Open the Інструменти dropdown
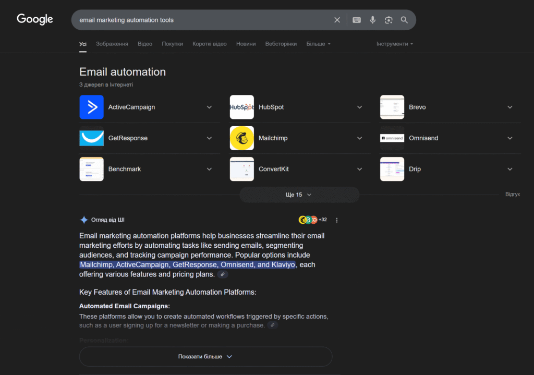The width and height of the screenshot is (534, 375). 394,44
